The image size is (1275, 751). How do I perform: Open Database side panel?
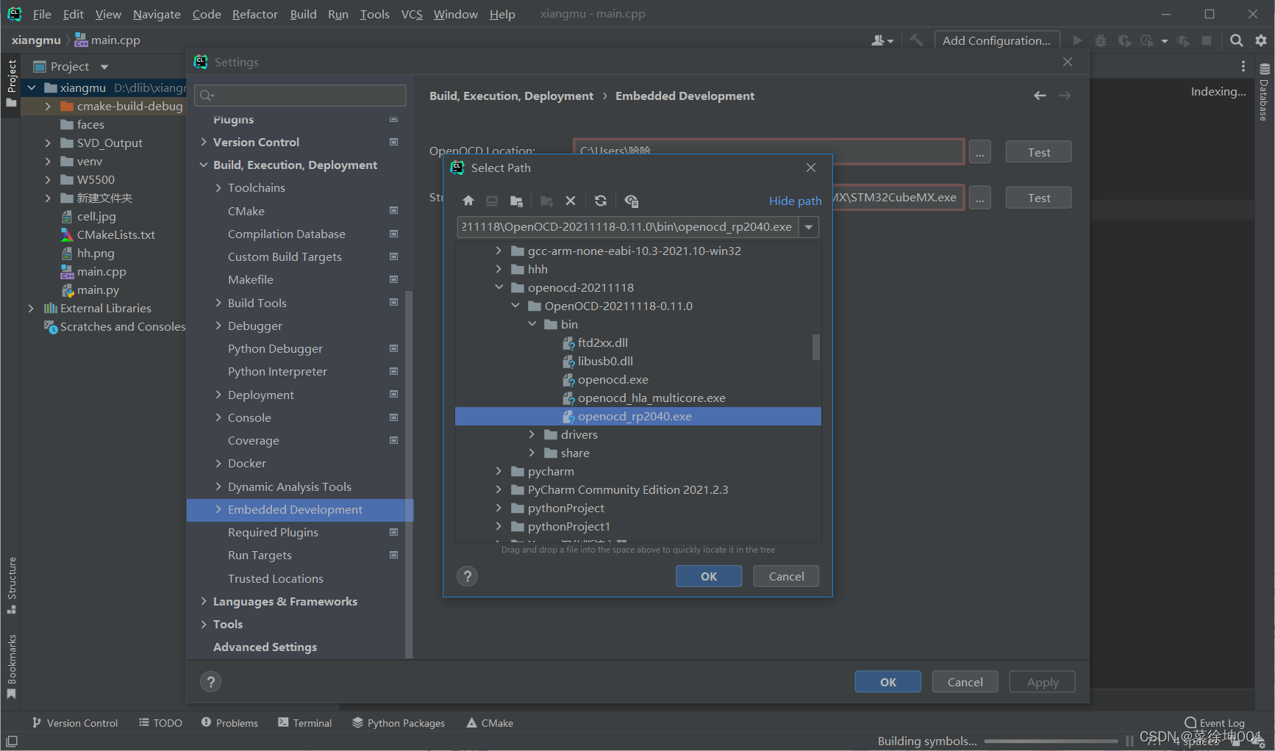(1265, 93)
